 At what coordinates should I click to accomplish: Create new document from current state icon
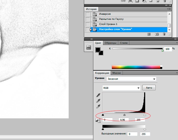coord(149,34)
